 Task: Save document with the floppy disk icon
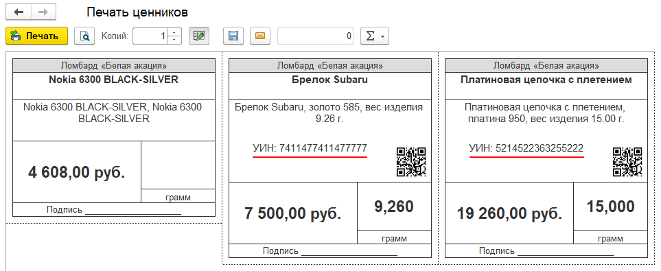(x=233, y=36)
